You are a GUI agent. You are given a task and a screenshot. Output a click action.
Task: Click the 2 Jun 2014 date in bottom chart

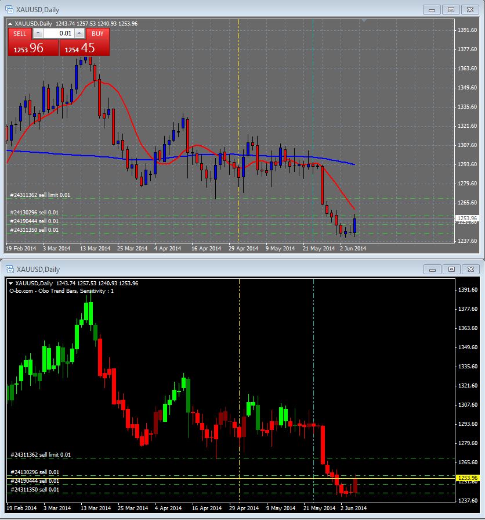point(353,508)
